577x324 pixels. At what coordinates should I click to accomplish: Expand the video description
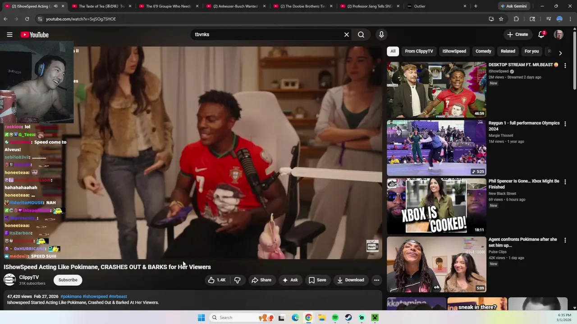tap(193, 300)
